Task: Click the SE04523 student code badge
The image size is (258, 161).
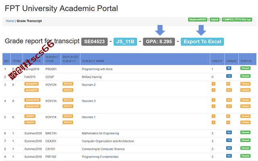Action: pos(94,41)
